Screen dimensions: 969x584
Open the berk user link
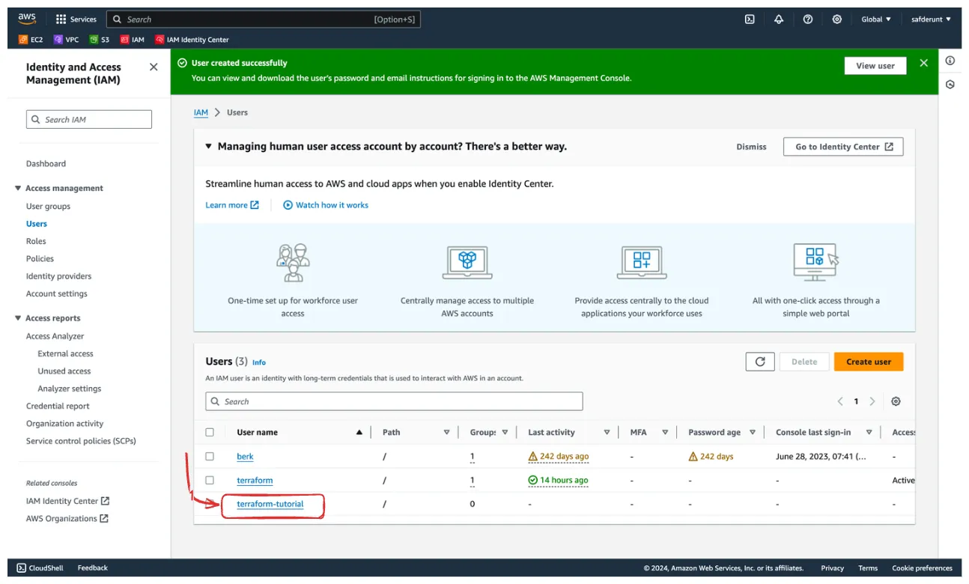pos(245,456)
